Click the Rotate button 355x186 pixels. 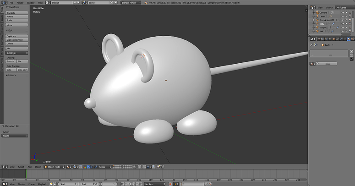(16, 16)
